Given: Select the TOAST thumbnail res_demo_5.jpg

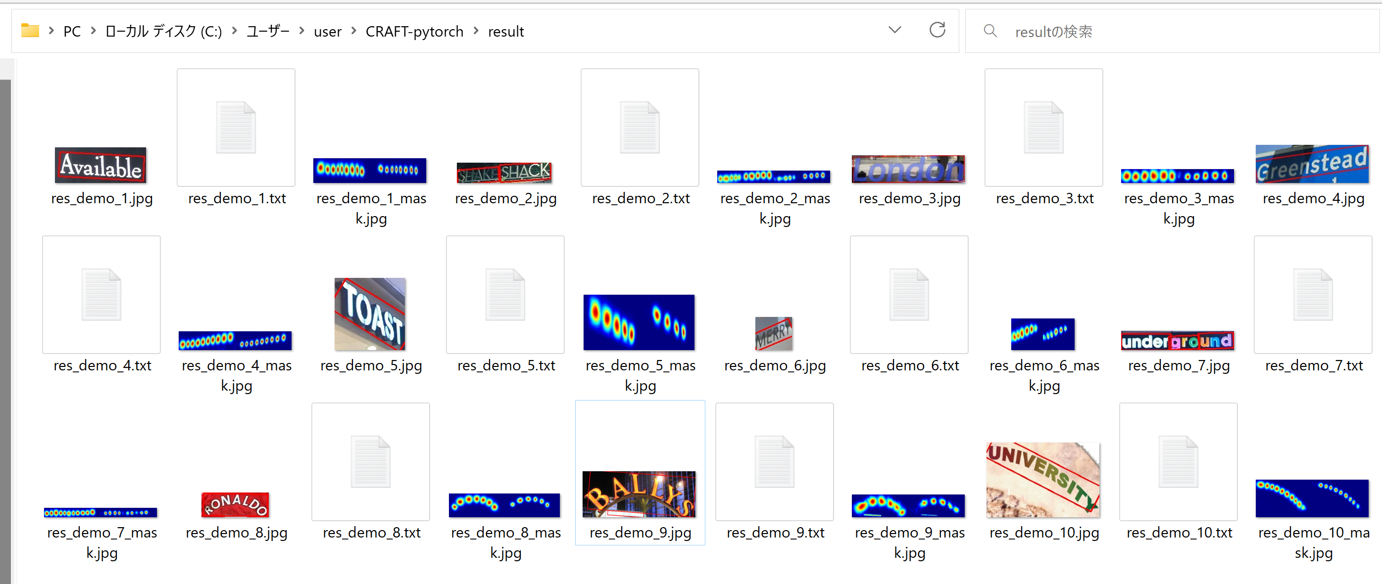Looking at the screenshot, I should [x=370, y=314].
